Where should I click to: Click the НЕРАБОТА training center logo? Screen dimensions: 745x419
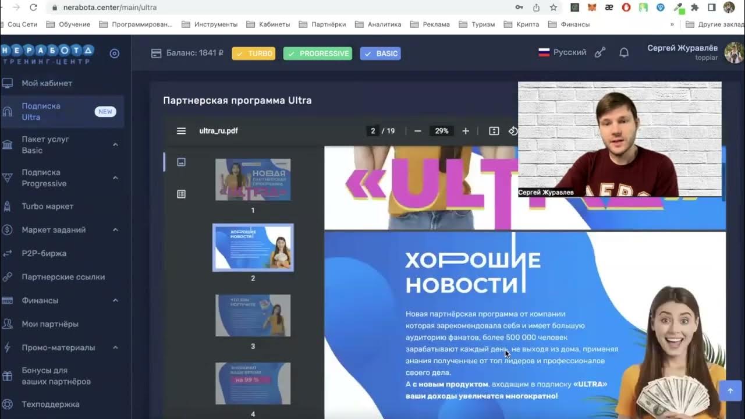(47, 54)
